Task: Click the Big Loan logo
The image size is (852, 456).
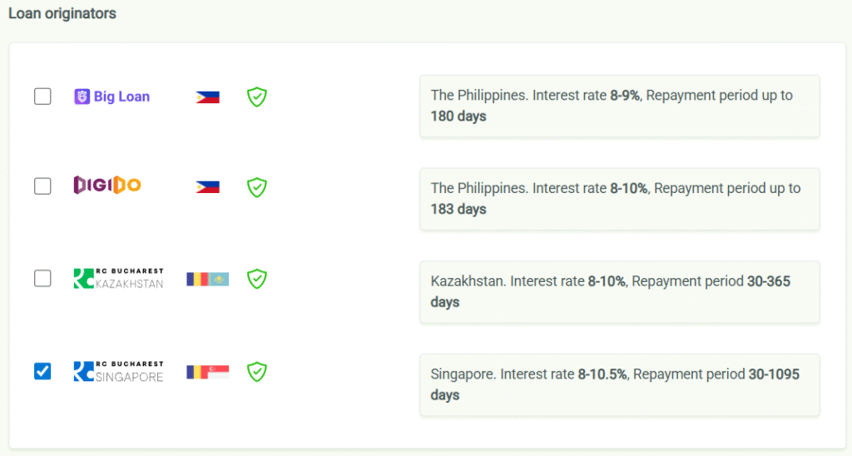Action: click(112, 97)
